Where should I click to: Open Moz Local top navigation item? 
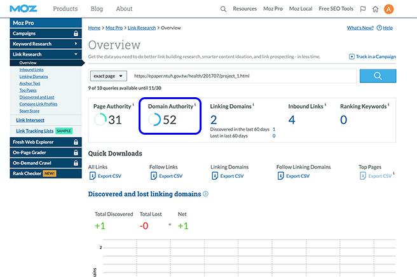tap(301, 9)
